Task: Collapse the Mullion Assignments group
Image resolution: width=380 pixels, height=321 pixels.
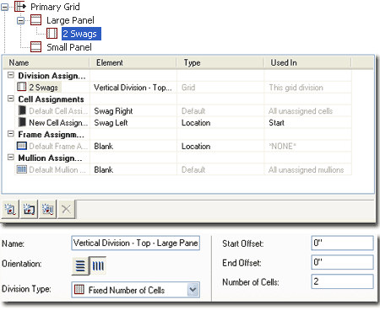Action: click(11, 158)
